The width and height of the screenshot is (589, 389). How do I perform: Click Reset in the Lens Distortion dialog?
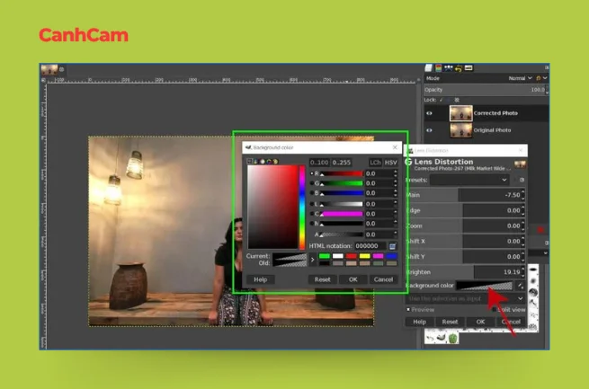(x=450, y=321)
